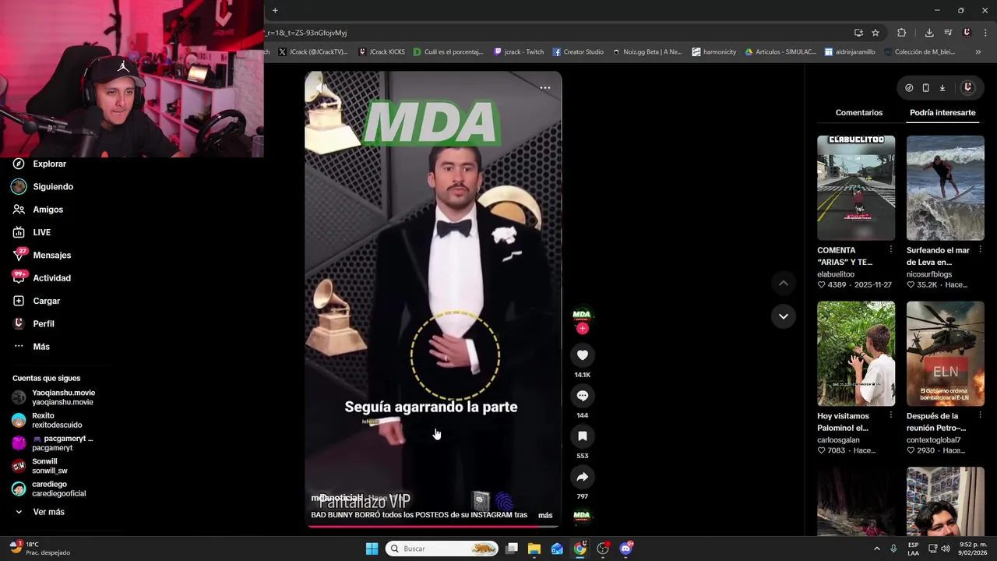This screenshot has height=561, width=997.
Task: Open the 'jcrack - Twitch' bookmark
Action: click(519, 52)
